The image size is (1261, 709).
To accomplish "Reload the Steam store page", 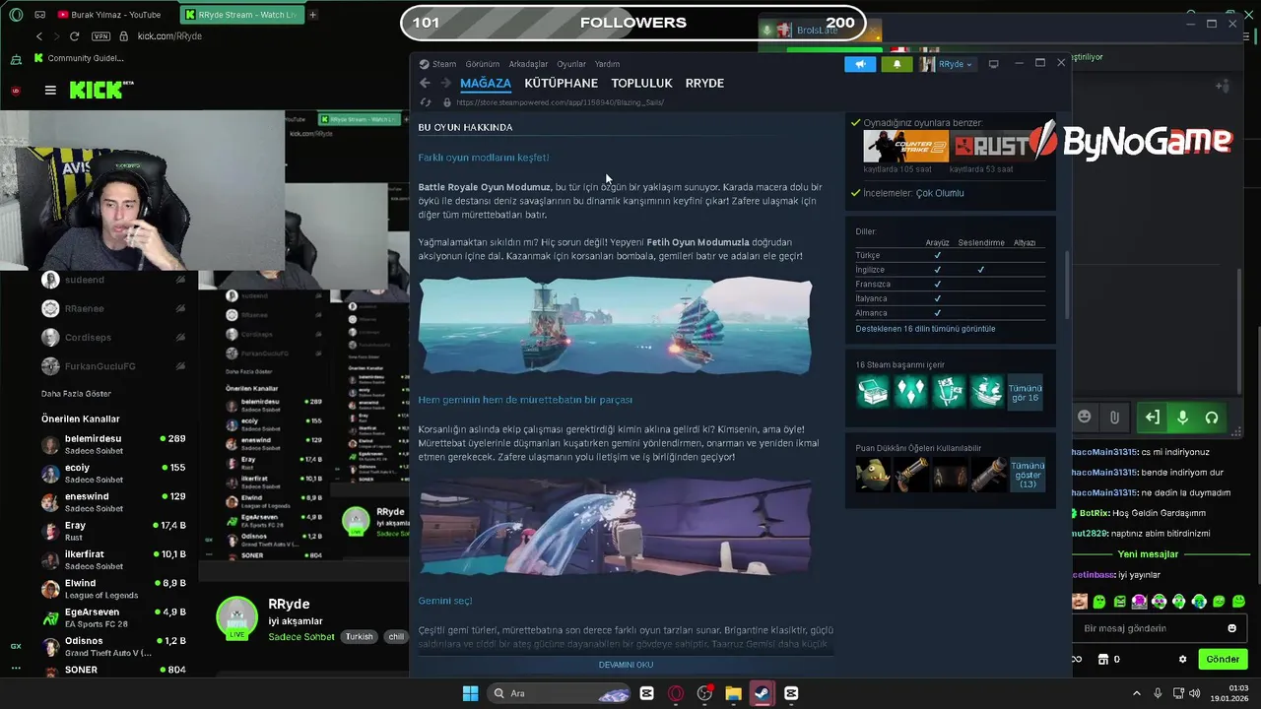I will 426,102.
